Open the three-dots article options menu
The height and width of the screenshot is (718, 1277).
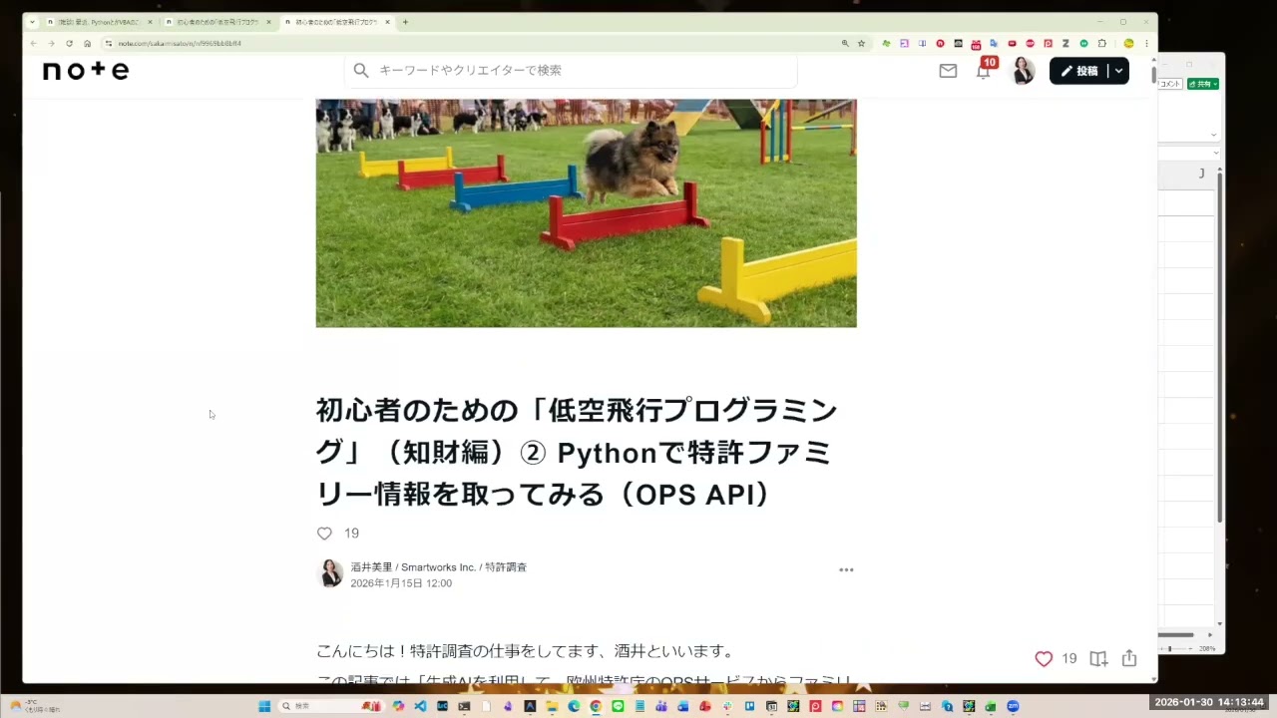tap(846, 570)
